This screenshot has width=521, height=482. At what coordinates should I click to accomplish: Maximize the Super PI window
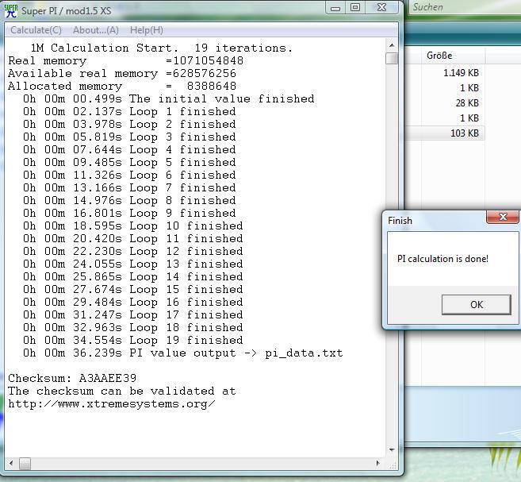[x=354, y=8]
